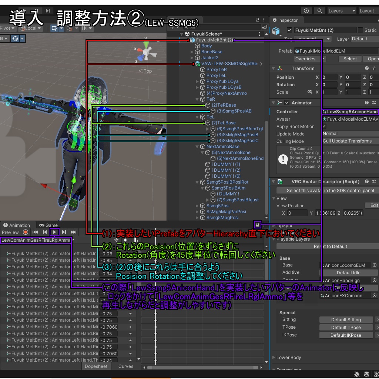
Task: Open the undo history icon
Action: point(306,11)
